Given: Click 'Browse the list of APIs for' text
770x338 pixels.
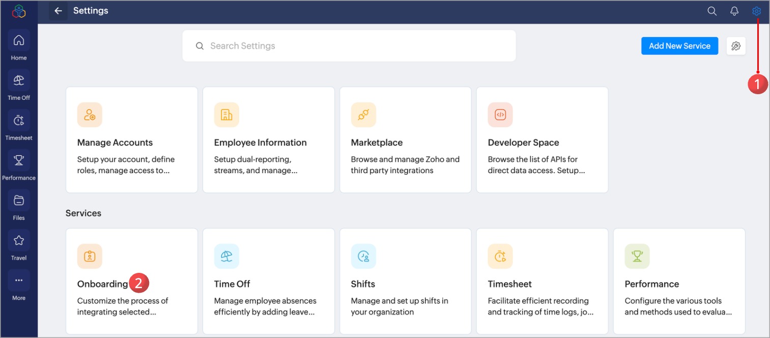Looking at the screenshot, I should tap(533, 159).
